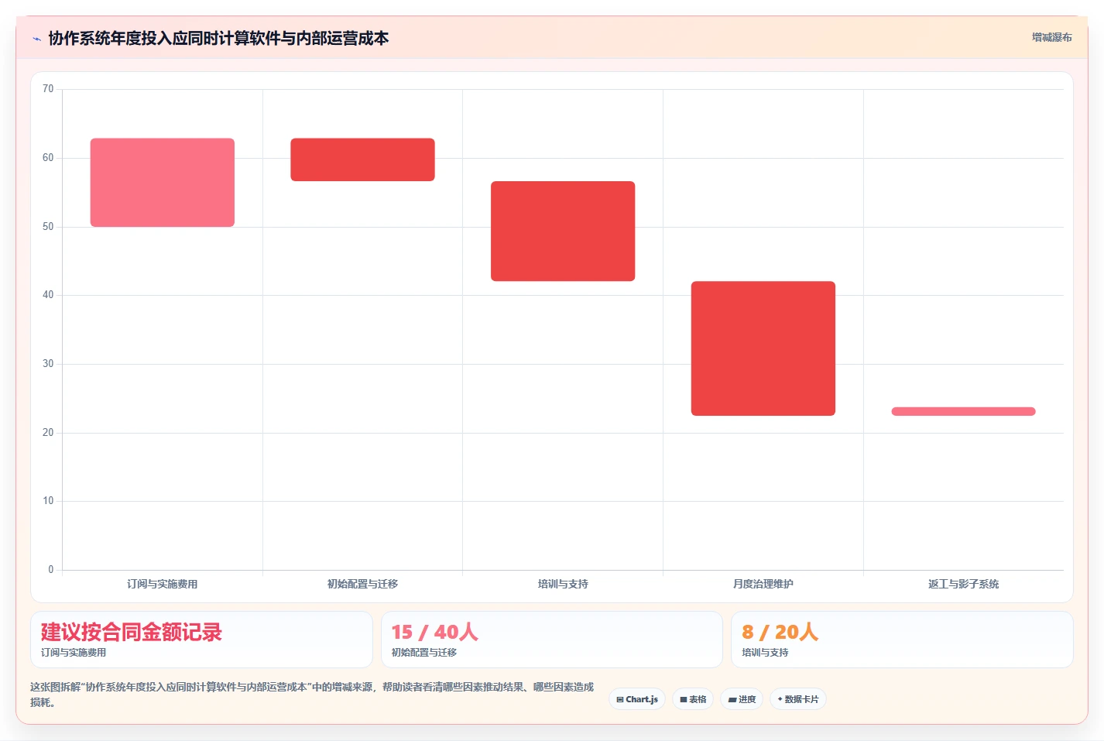Viewport: 1104px width, 741px height.
Task: Click the 初始配置与迁移 waterfall bar
Action: [362, 160]
